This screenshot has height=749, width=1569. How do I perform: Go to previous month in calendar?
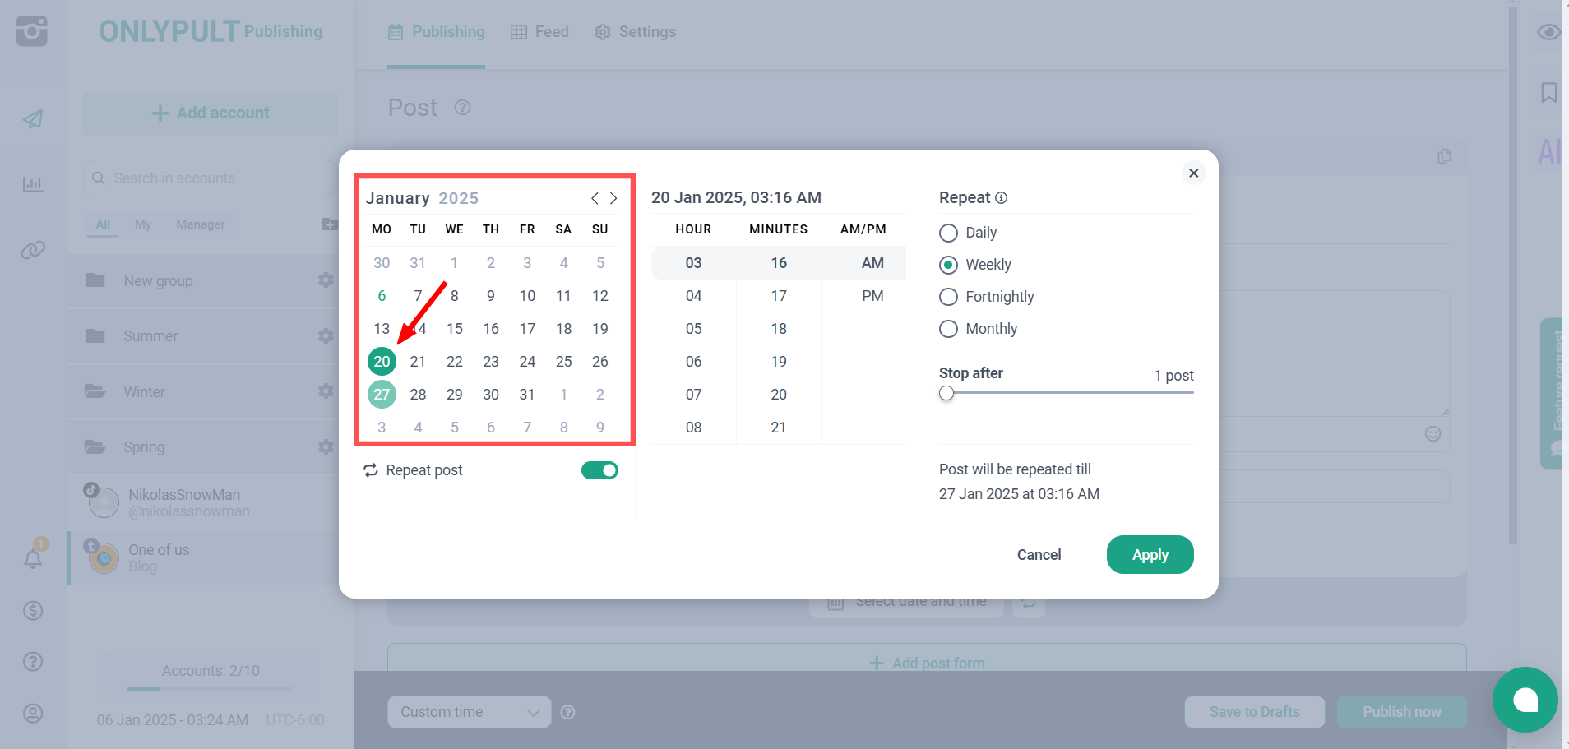(x=595, y=198)
